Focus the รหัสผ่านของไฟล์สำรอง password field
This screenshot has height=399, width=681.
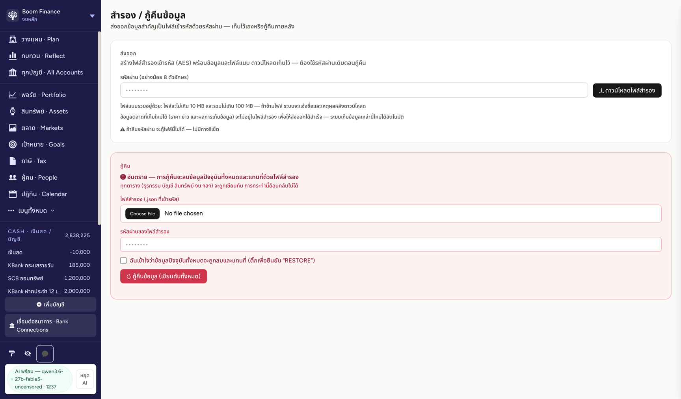(391, 244)
